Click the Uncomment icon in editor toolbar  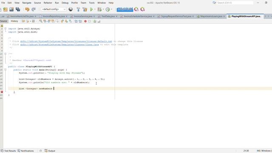pyautogui.click(x=99, y=21)
